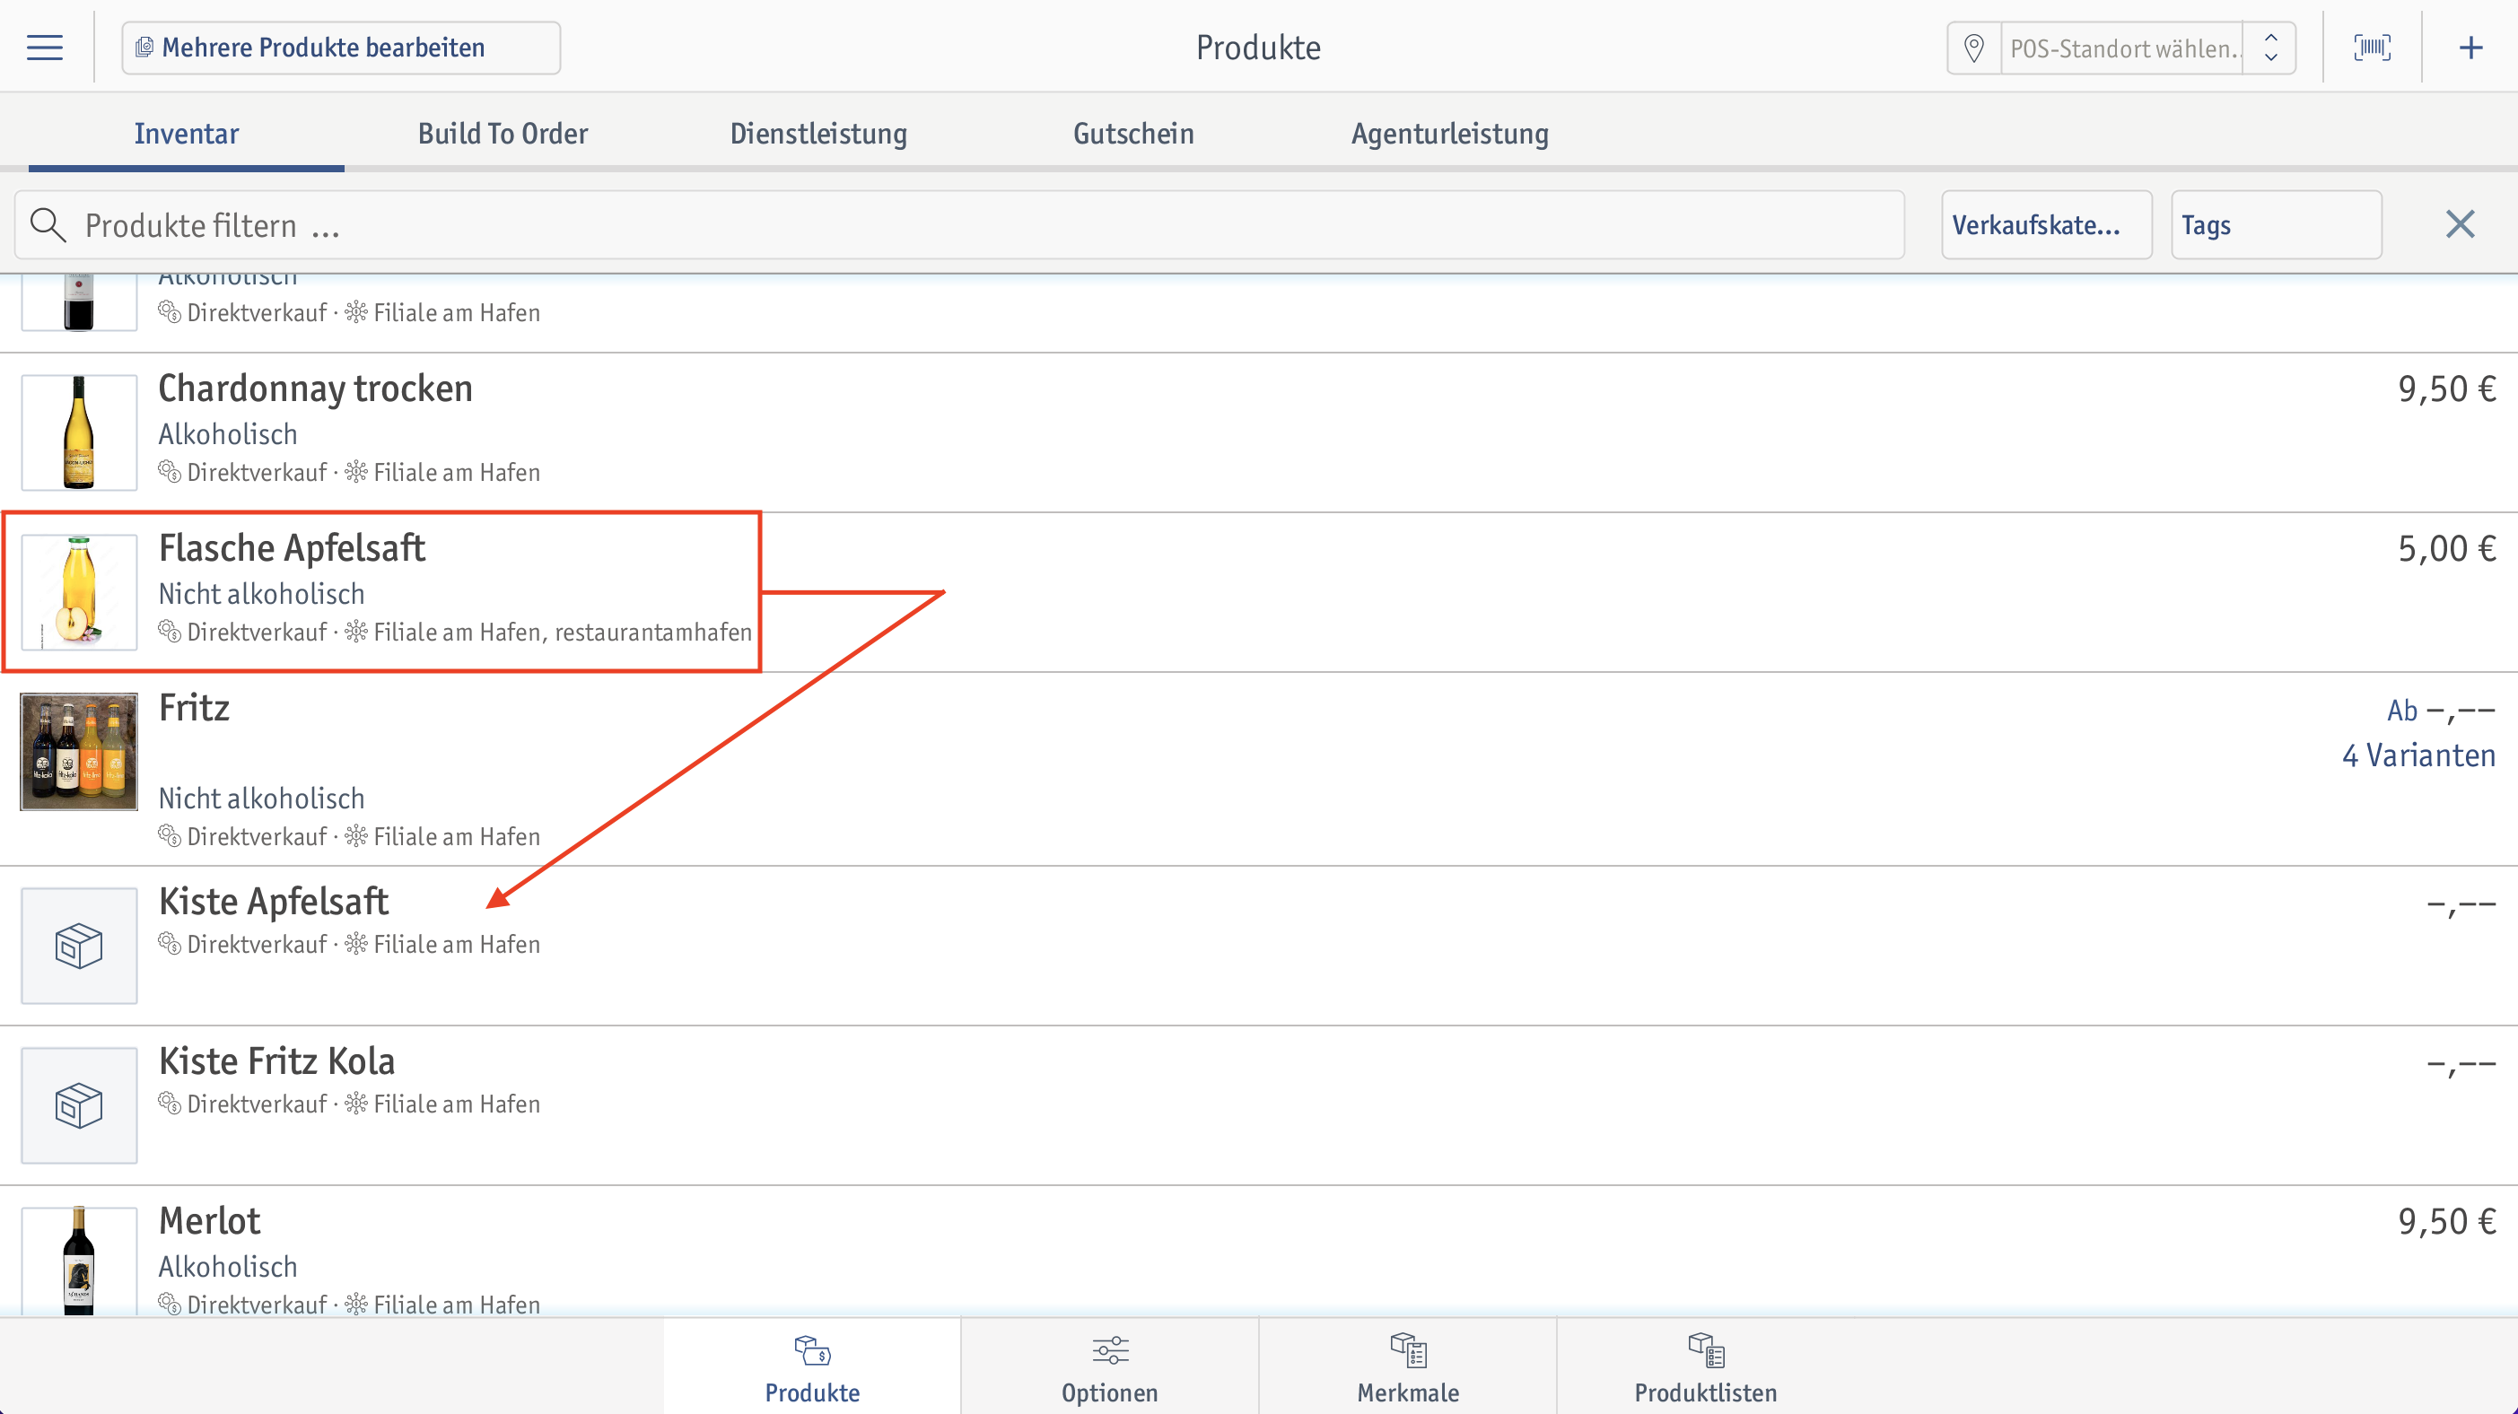Click Filiale am Hafen, restaurantamhafen text
Image resolution: width=2518 pixels, height=1414 pixels.
pos(563,633)
